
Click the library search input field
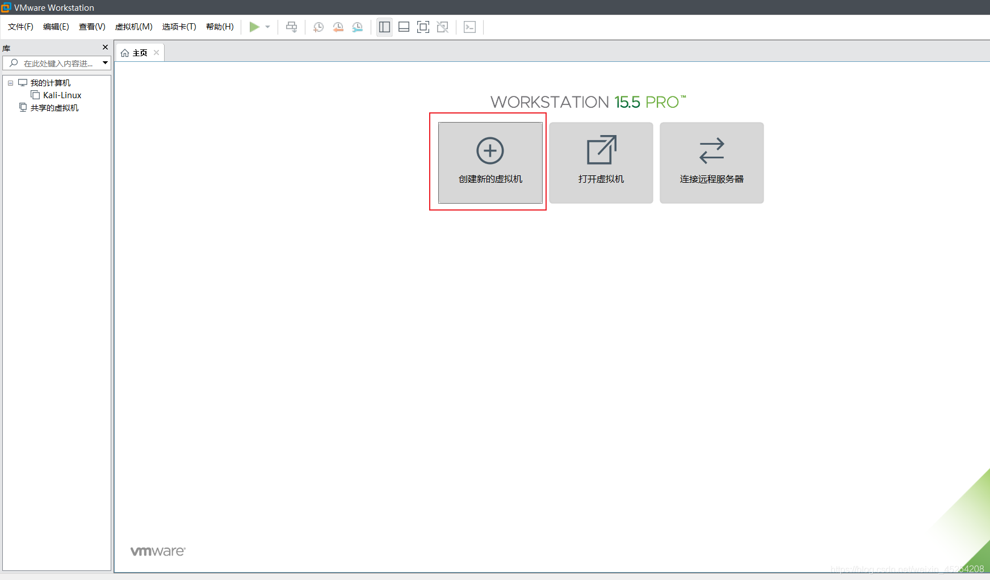57,63
